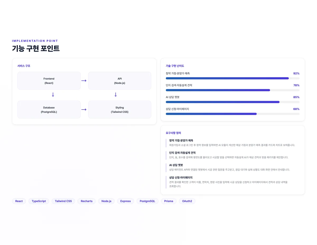Click the IMPLEMENTATION POINT overline text
Screen dimensions: 317x245
pos(35,41)
